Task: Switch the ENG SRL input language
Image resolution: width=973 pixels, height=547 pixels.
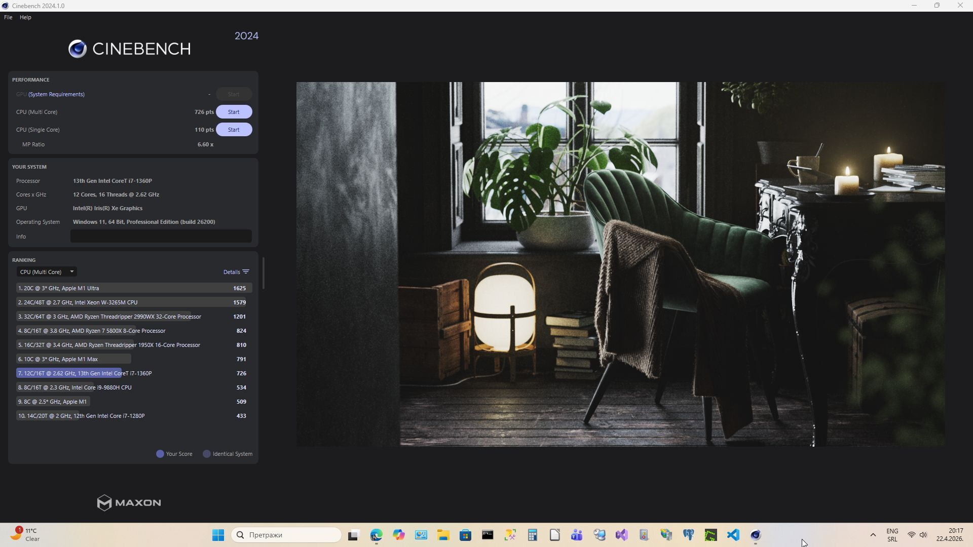Action: click(x=892, y=535)
